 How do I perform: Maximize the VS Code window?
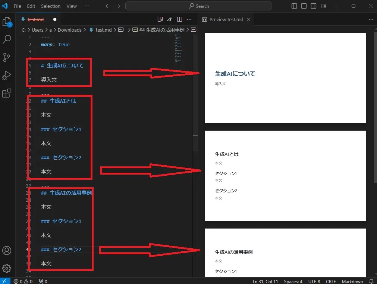pyautogui.click(x=354, y=6)
